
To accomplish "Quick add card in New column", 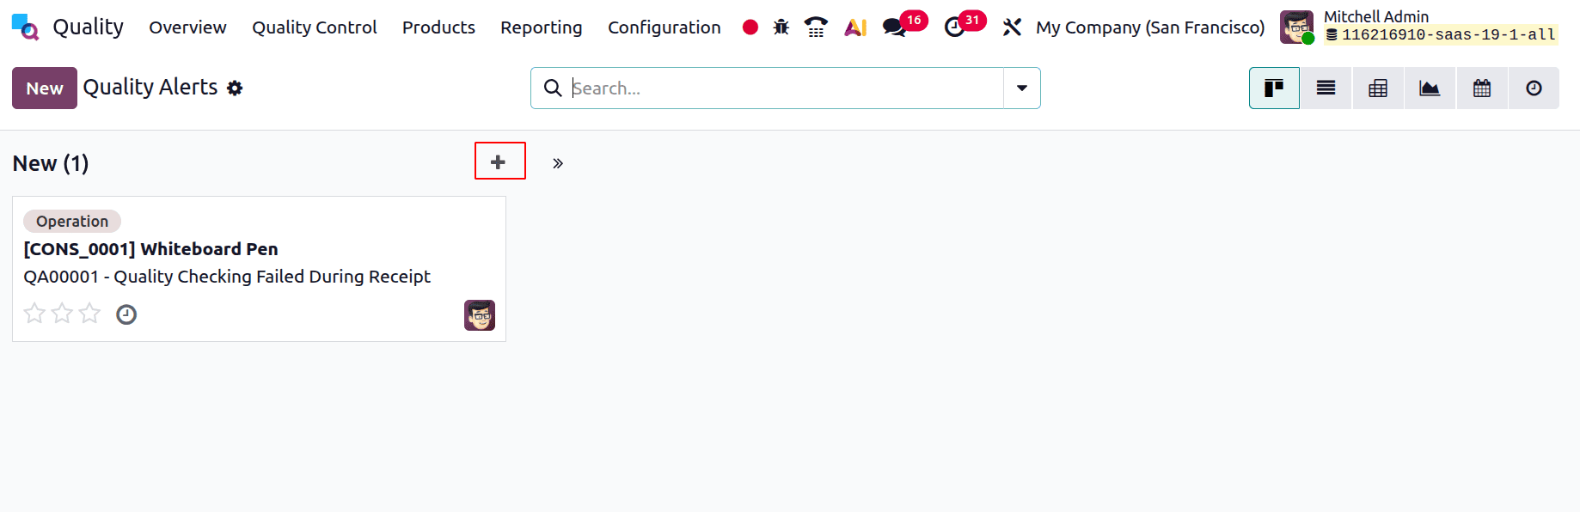I will pos(499,162).
